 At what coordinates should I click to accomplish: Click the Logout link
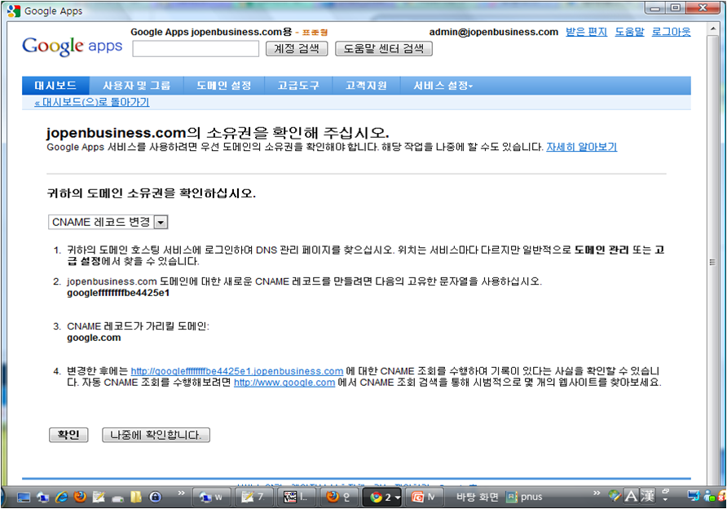[672, 32]
